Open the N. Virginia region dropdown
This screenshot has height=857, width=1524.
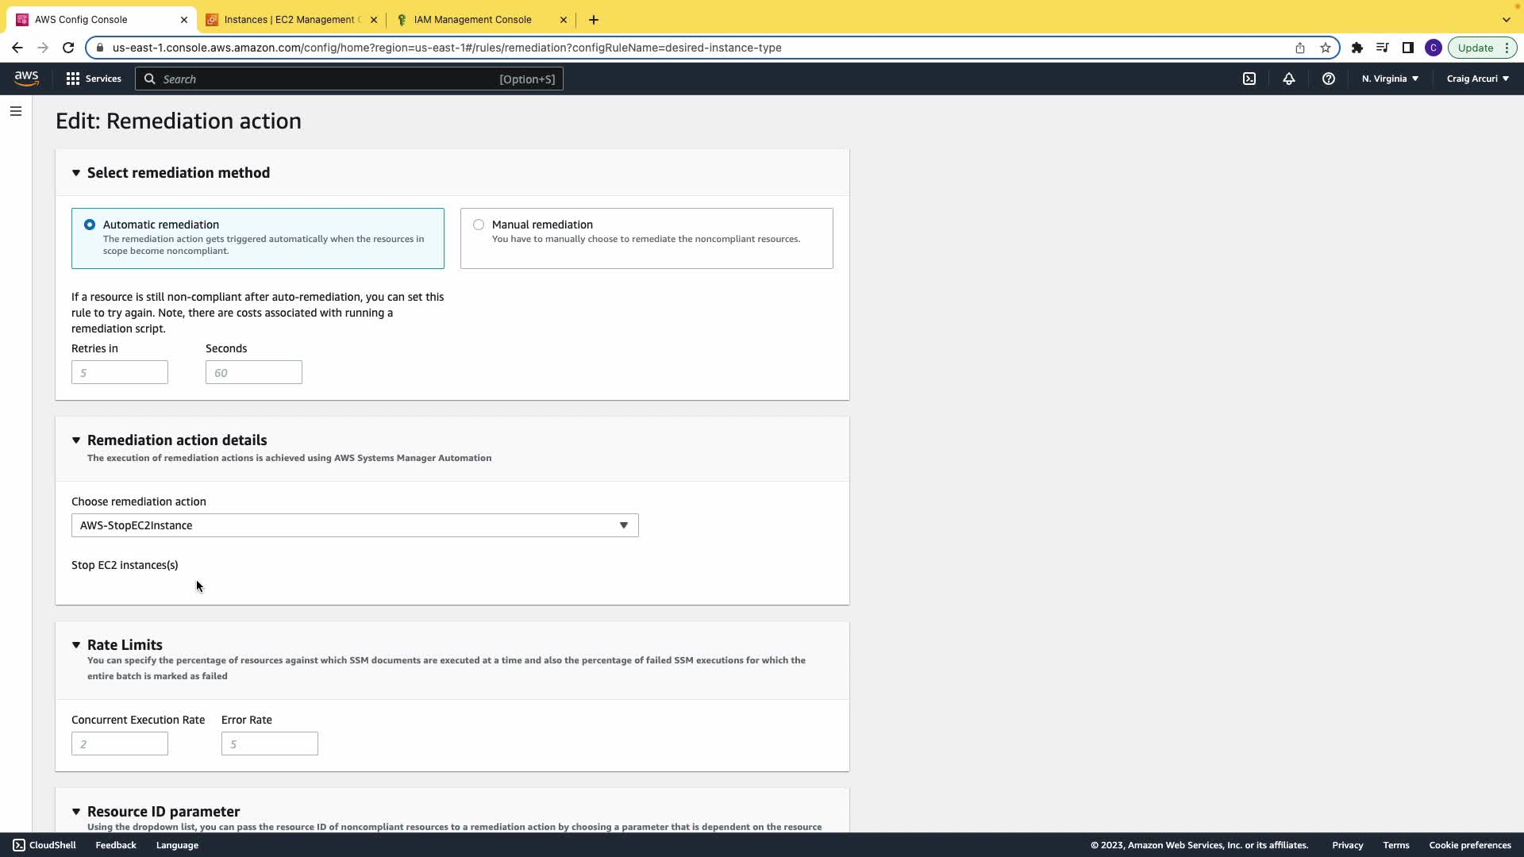tap(1390, 79)
